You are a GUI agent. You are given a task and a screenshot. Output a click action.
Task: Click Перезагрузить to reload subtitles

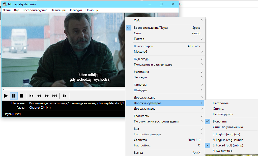coord(223,114)
